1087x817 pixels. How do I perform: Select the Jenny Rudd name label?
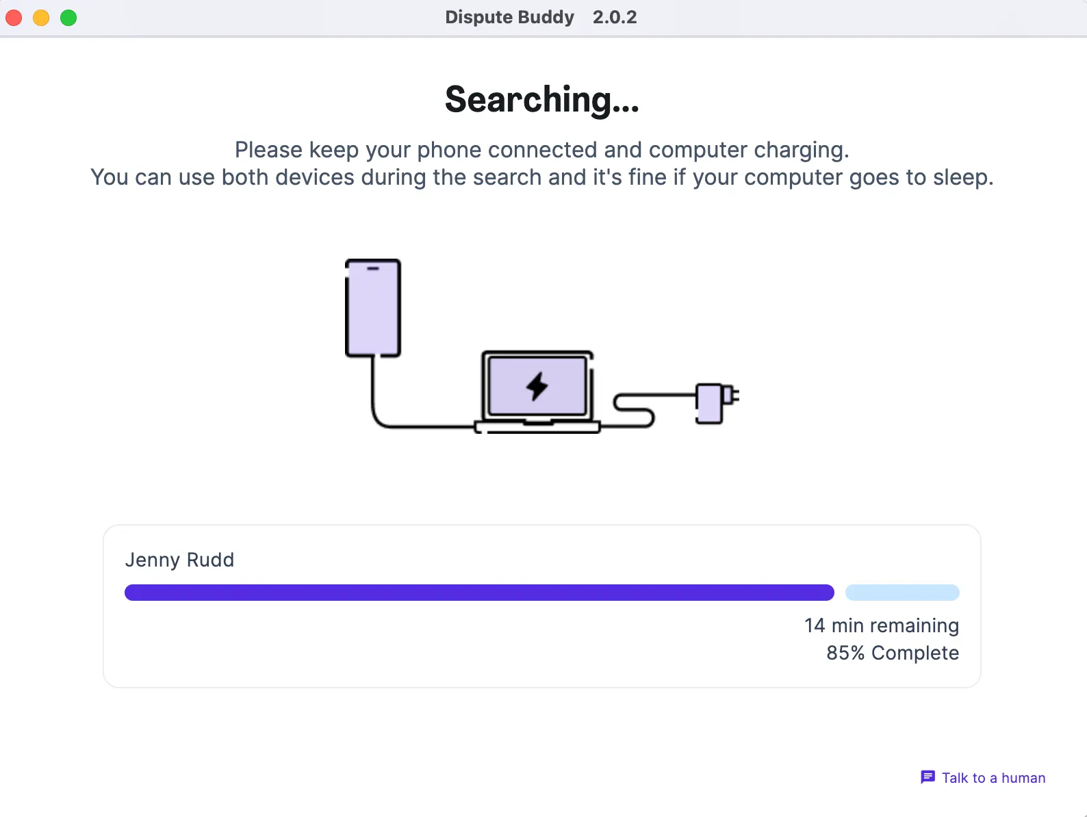[x=179, y=560]
